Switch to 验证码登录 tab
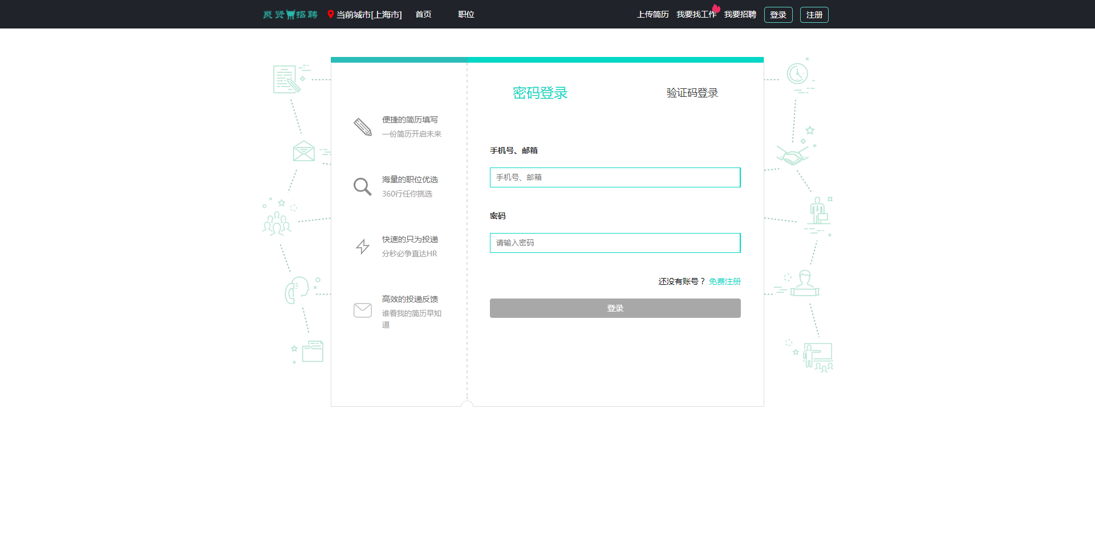The image size is (1095, 552). 692,93
